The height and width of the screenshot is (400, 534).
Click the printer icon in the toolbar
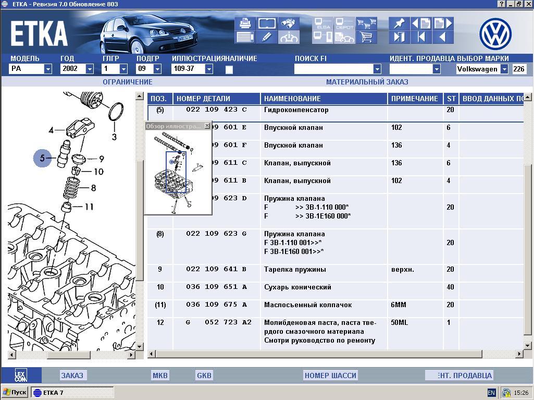click(x=245, y=23)
